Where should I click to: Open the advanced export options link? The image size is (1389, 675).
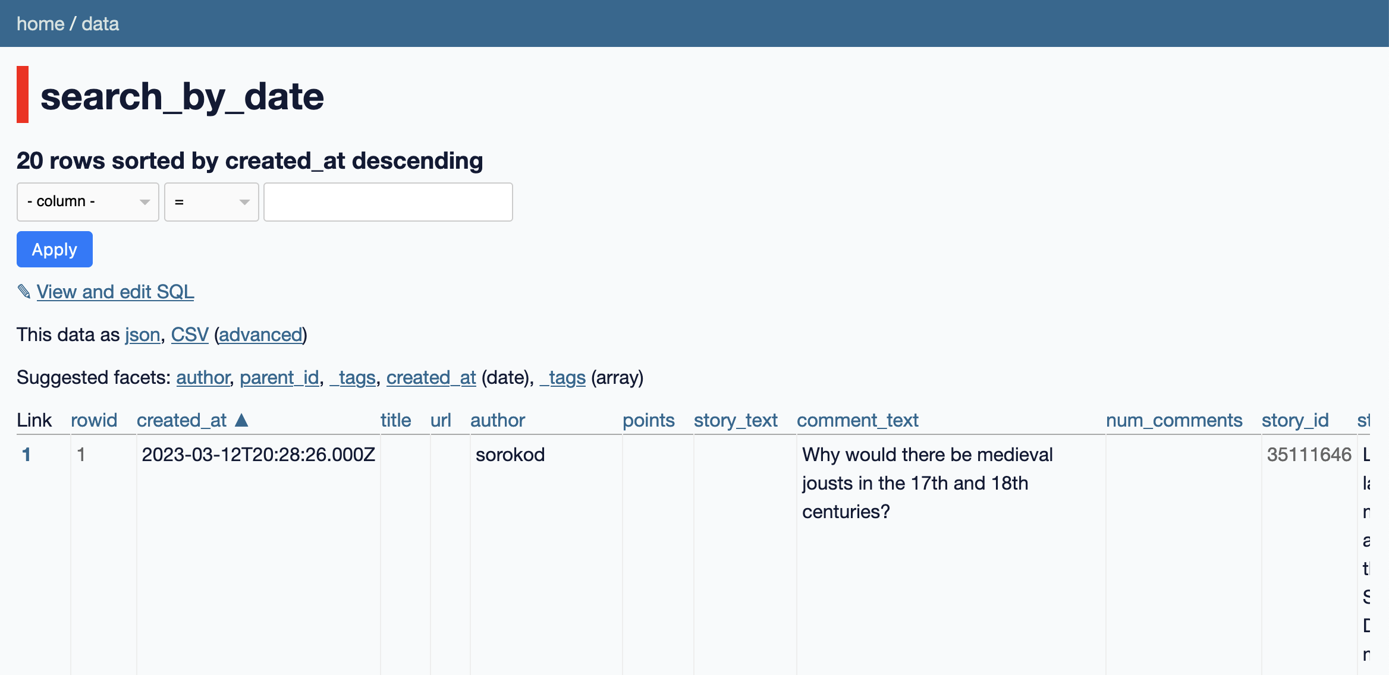tap(260, 335)
